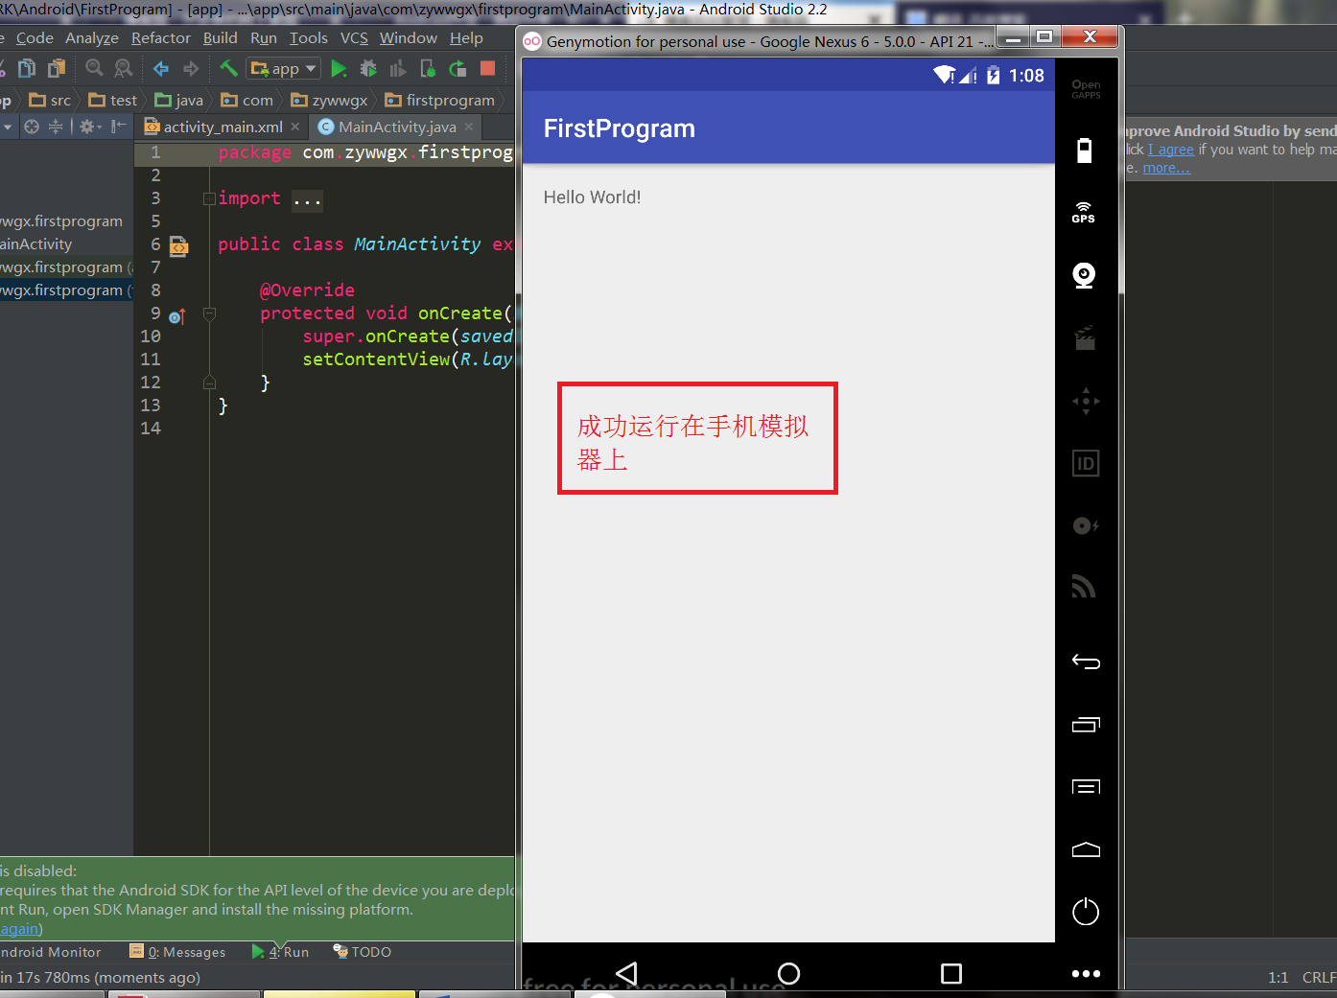
Task: Open the app run configuration dropdown
Action: point(284,69)
